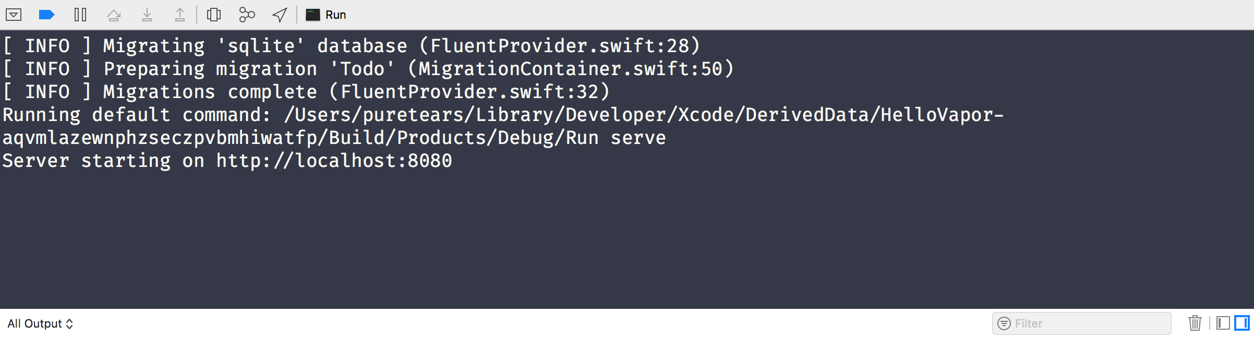Click the Preparing migration 'Todo' log line

coord(368,69)
